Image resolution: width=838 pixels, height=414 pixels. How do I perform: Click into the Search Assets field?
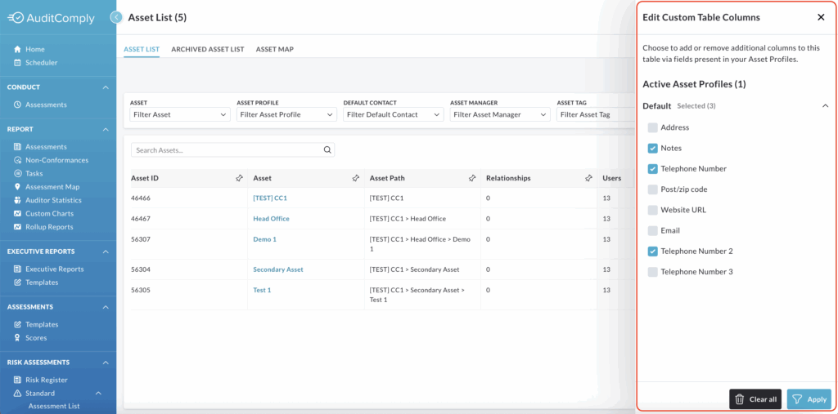coord(225,150)
